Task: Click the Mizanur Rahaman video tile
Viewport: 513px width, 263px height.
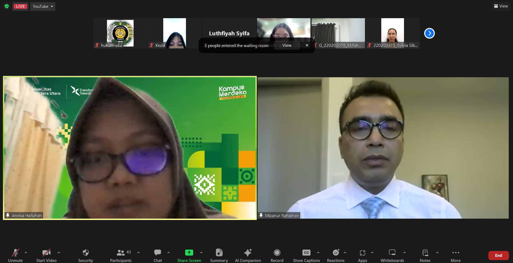Action: tap(383, 148)
